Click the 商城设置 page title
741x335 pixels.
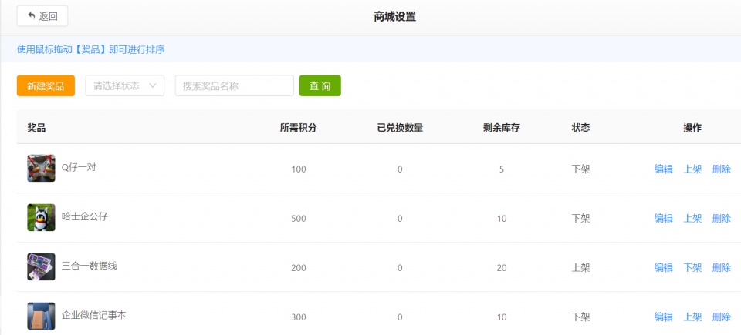[394, 16]
